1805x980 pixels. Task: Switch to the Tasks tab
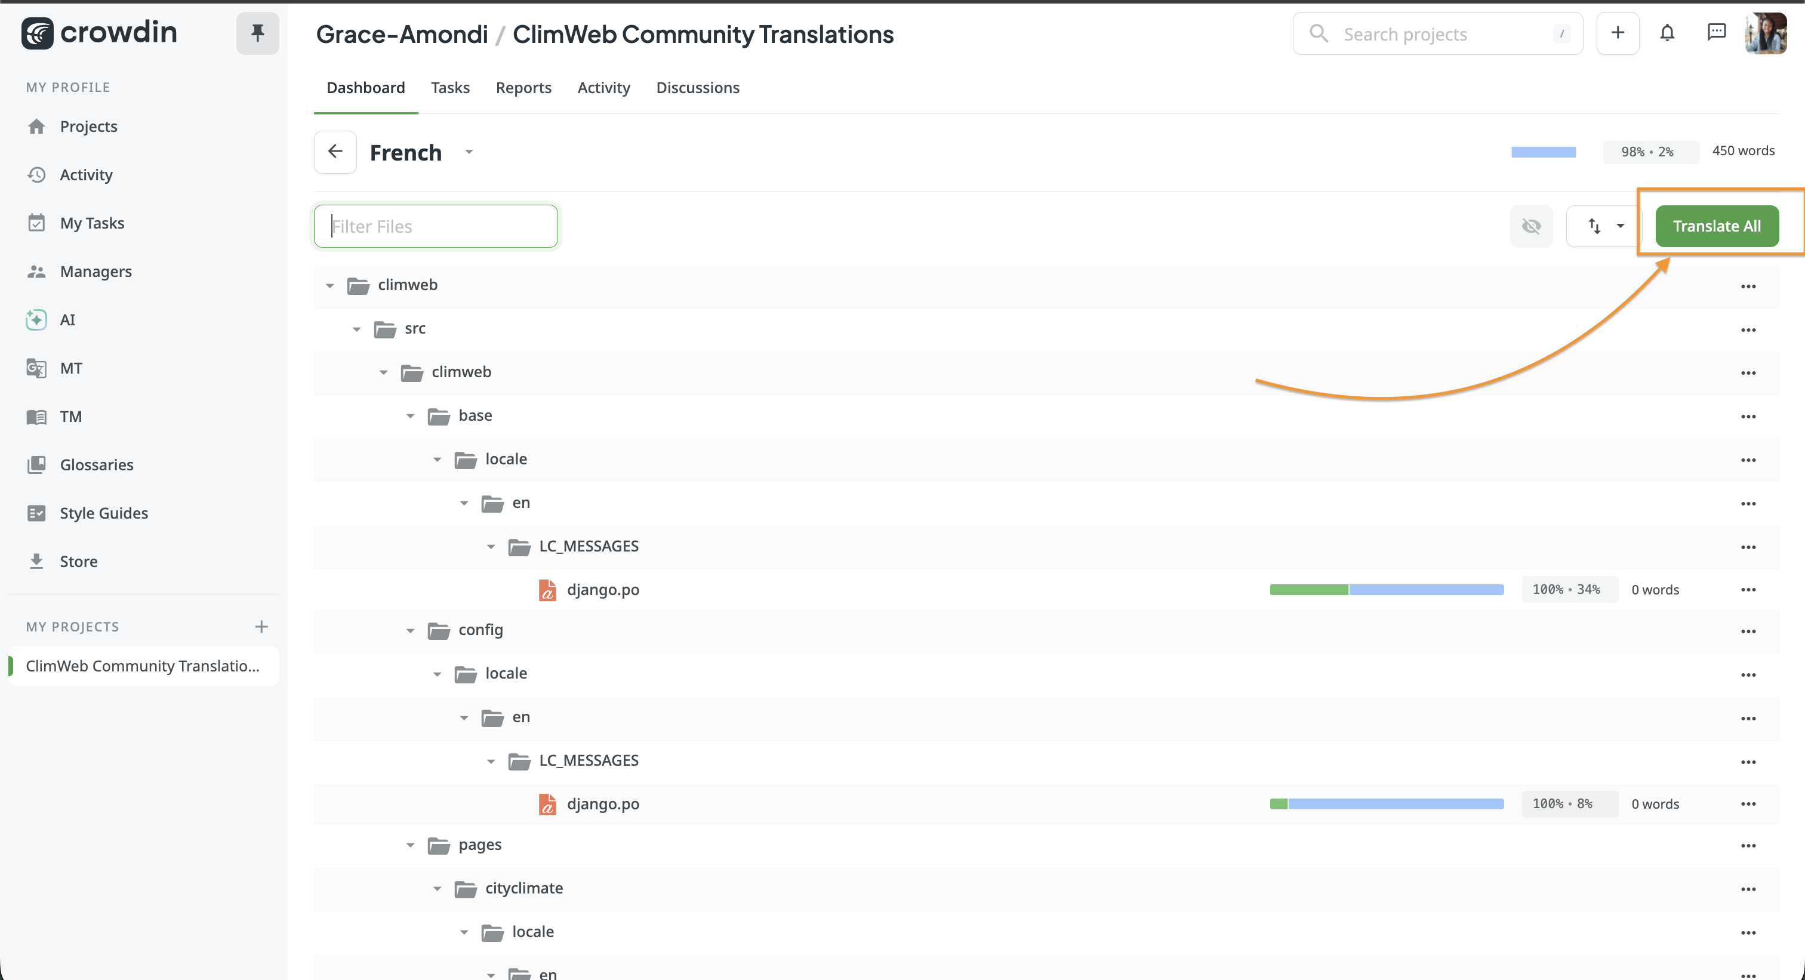[x=451, y=88]
